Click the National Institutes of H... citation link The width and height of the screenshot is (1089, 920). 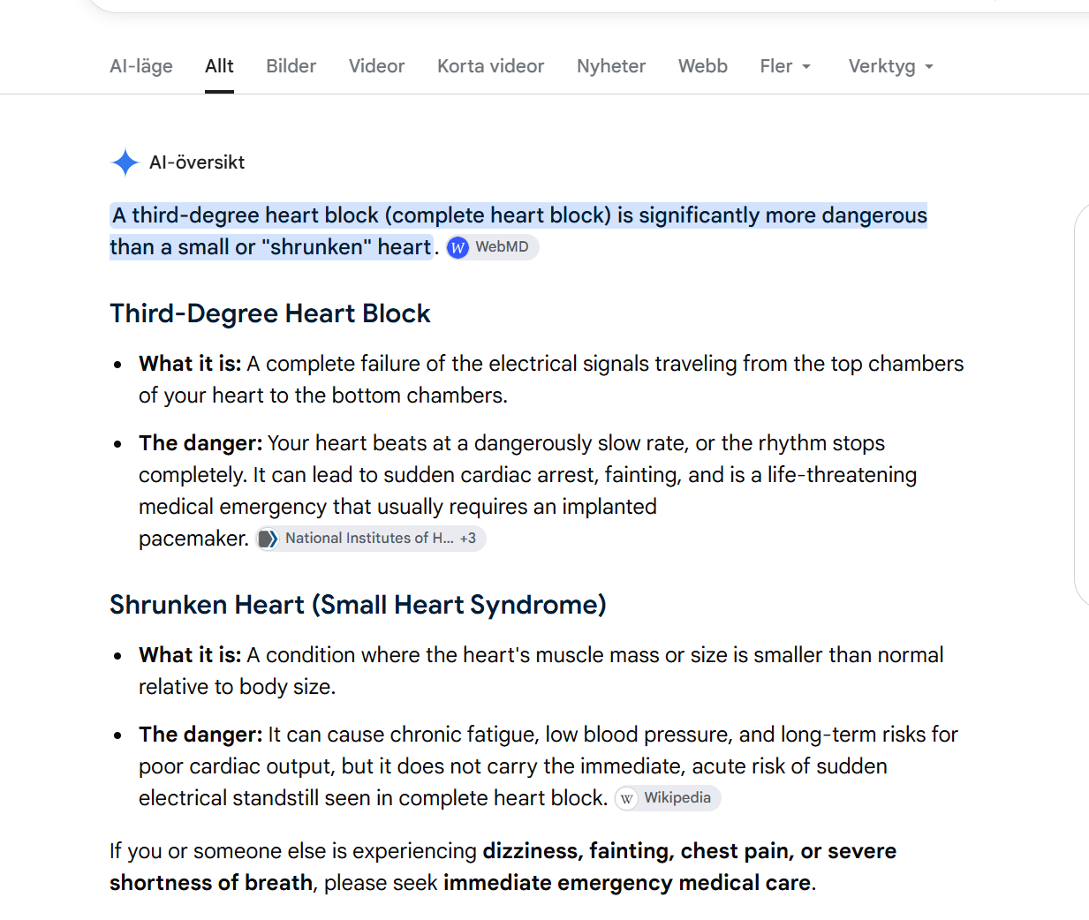[369, 539]
